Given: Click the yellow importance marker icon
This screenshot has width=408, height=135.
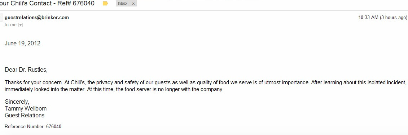Looking at the screenshot, I should tap(105, 4).
